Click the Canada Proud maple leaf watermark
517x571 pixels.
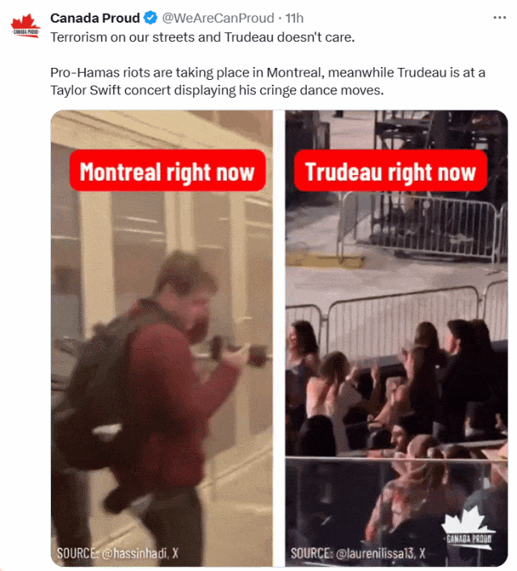point(468,527)
